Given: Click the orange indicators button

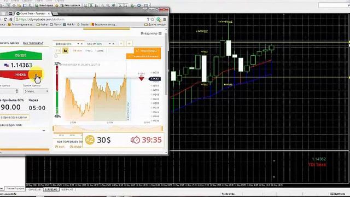Looking at the screenshot, I should (147, 51).
